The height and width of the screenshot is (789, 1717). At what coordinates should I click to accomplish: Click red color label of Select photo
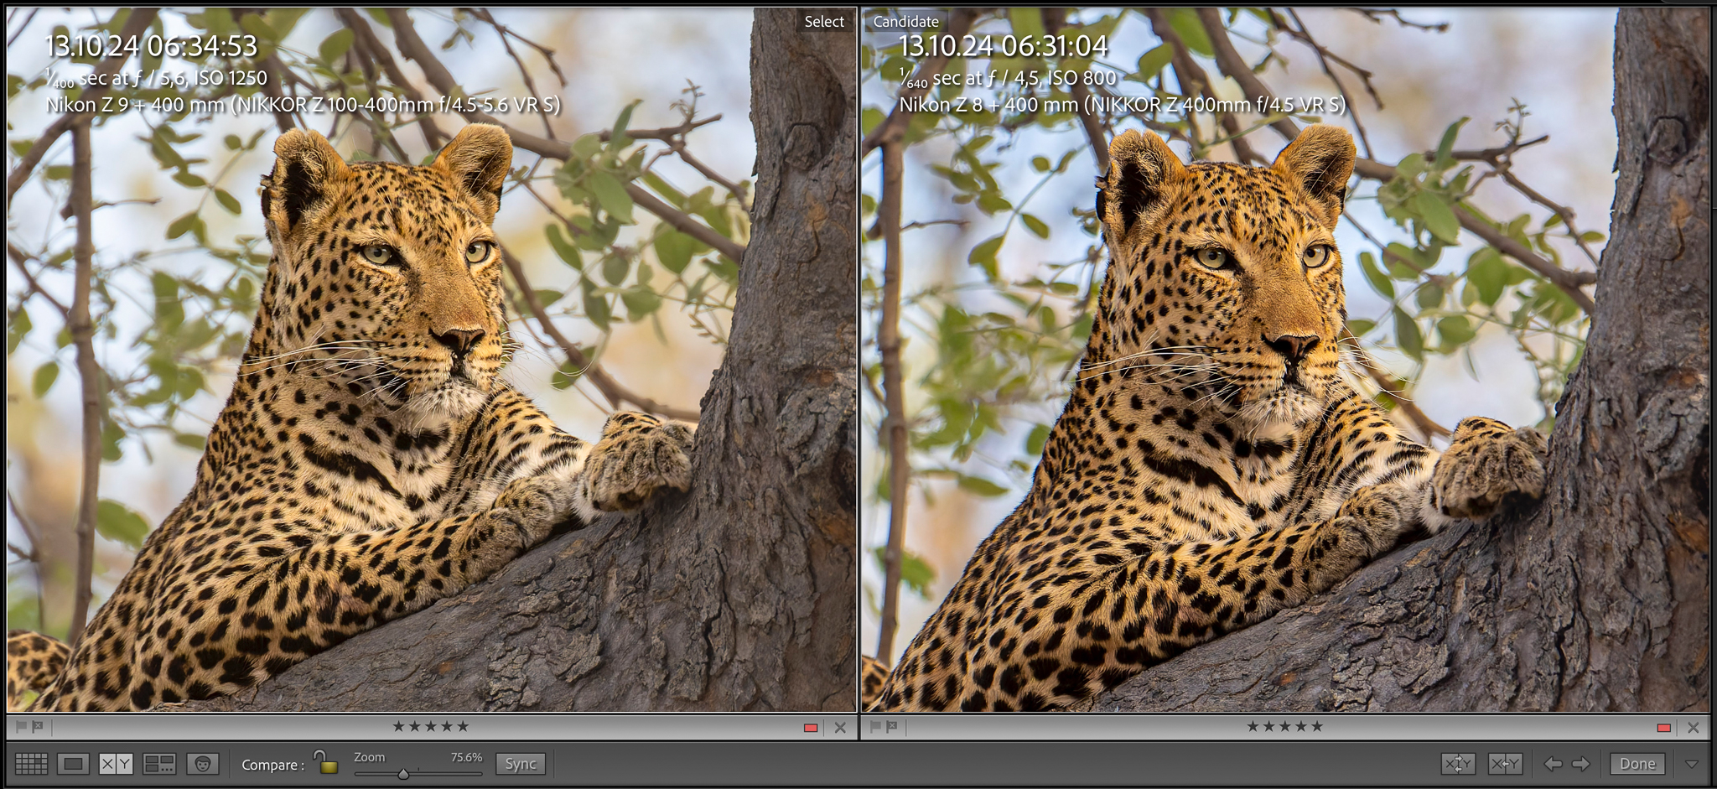tap(810, 728)
